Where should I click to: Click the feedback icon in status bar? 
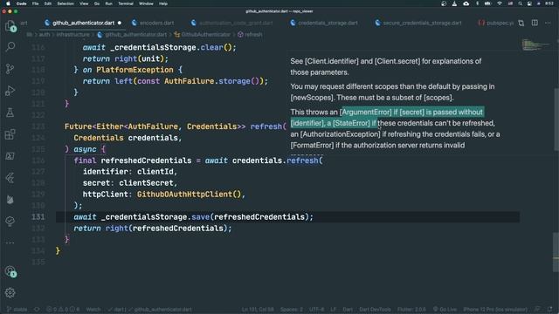point(538,310)
